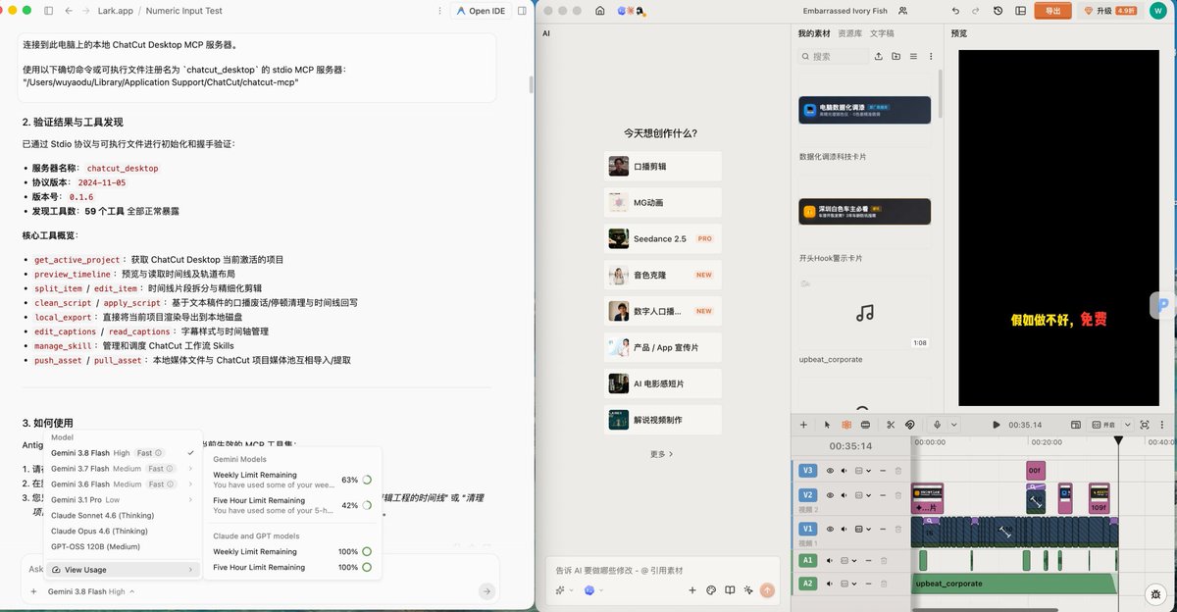Expand V3 track options chevron
This screenshot has height=612, width=1177.
click(869, 471)
